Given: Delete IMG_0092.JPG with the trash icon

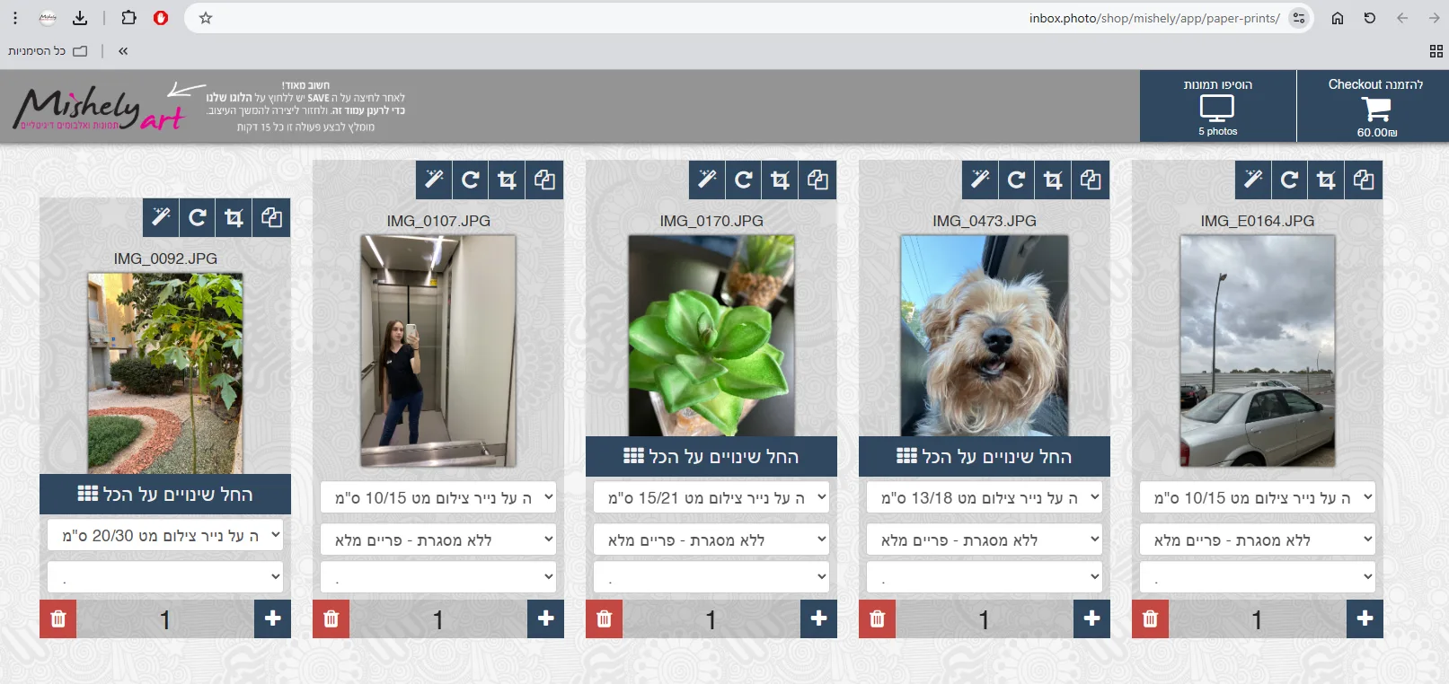Looking at the screenshot, I should coord(58,619).
